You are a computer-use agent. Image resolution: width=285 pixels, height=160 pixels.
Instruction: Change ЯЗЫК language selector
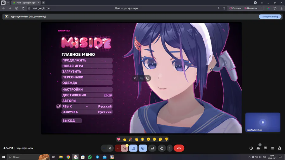point(87,106)
